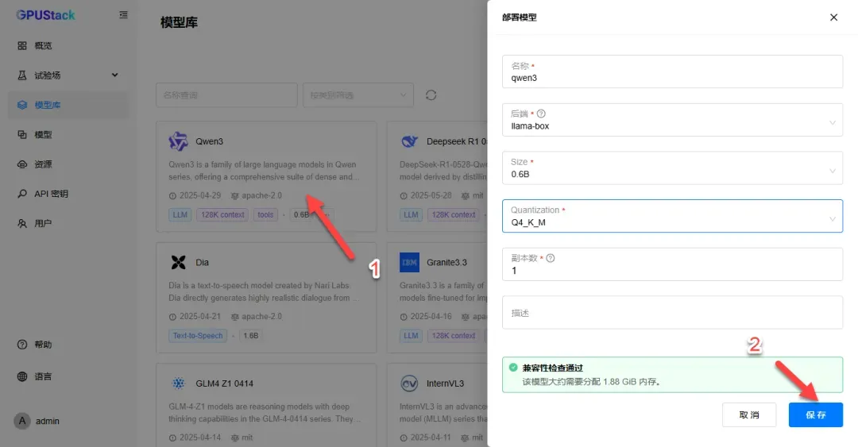Close the 部署模型 deploy panel

click(x=833, y=17)
